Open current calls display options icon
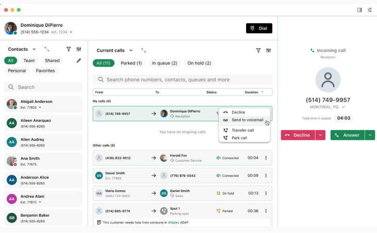 coord(268,50)
